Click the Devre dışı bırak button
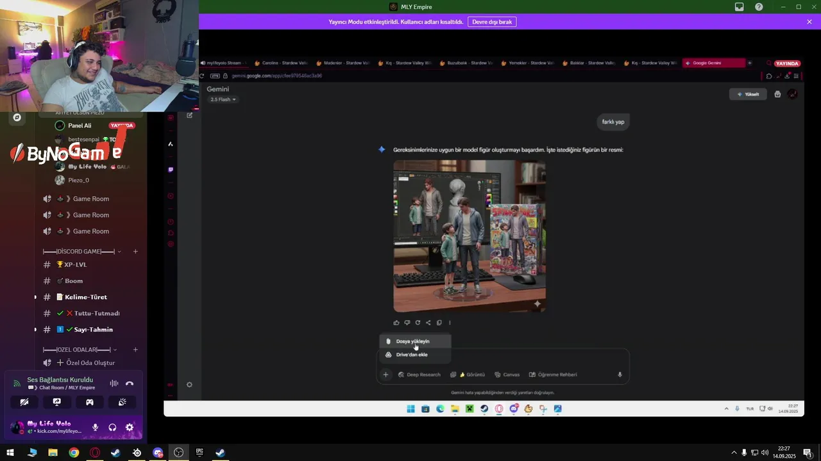Image resolution: width=821 pixels, height=461 pixels. pyautogui.click(x=492, y=22)
